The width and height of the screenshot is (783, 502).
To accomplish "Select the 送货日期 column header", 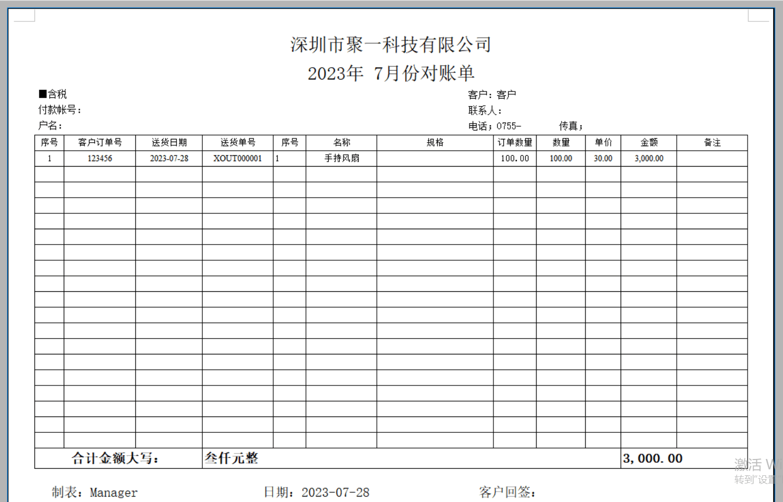I will pyautogui.click(x=169, y=143).
